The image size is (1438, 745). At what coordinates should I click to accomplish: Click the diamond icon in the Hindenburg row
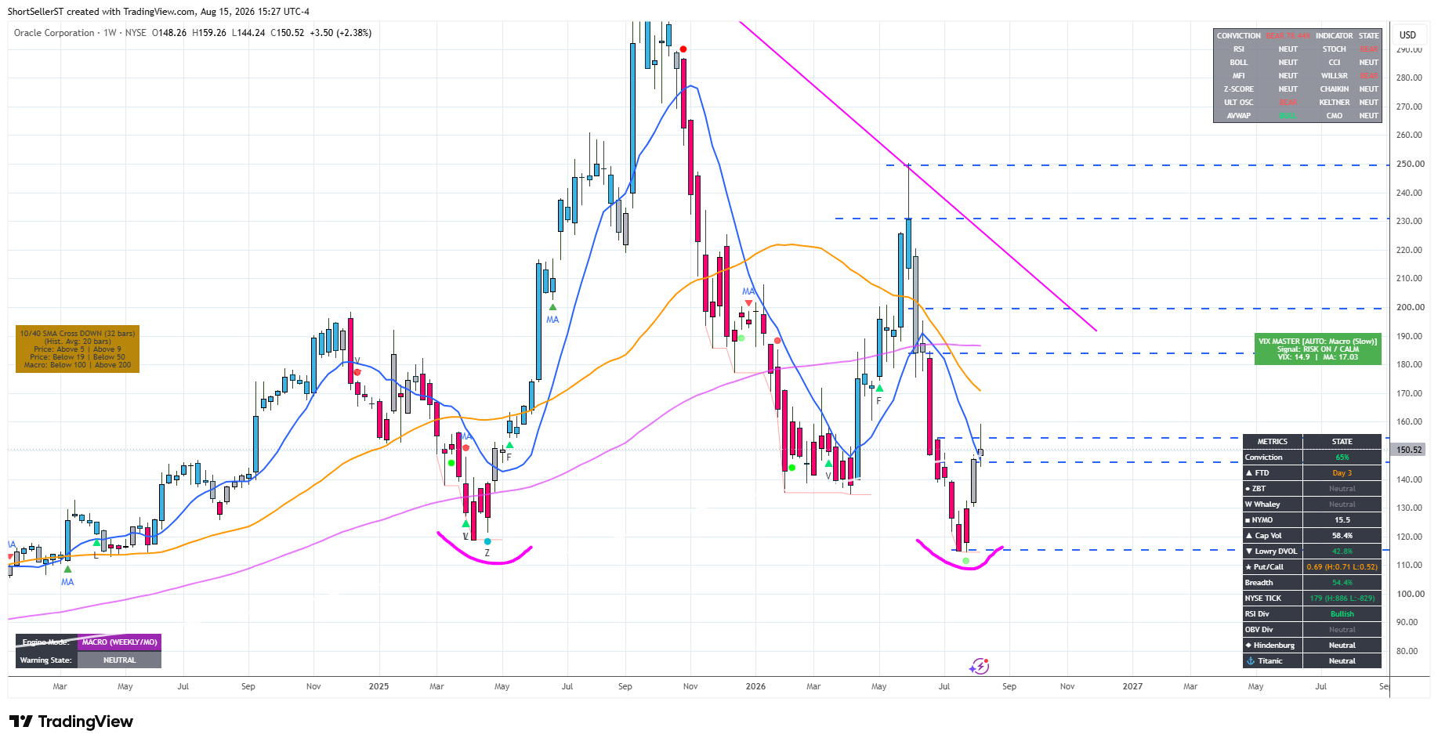[1249, 646]
